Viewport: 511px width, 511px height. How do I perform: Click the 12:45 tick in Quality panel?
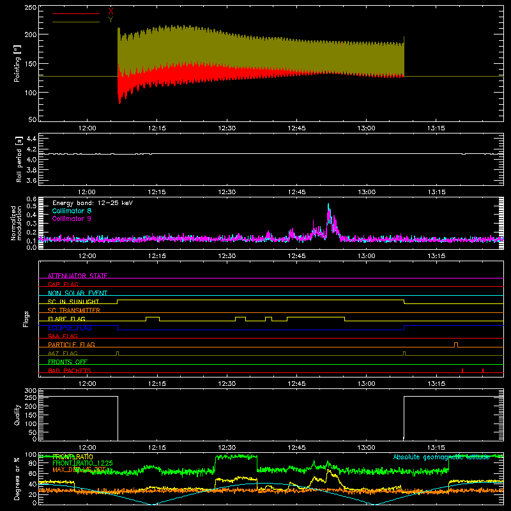click(x=296, y=448)
